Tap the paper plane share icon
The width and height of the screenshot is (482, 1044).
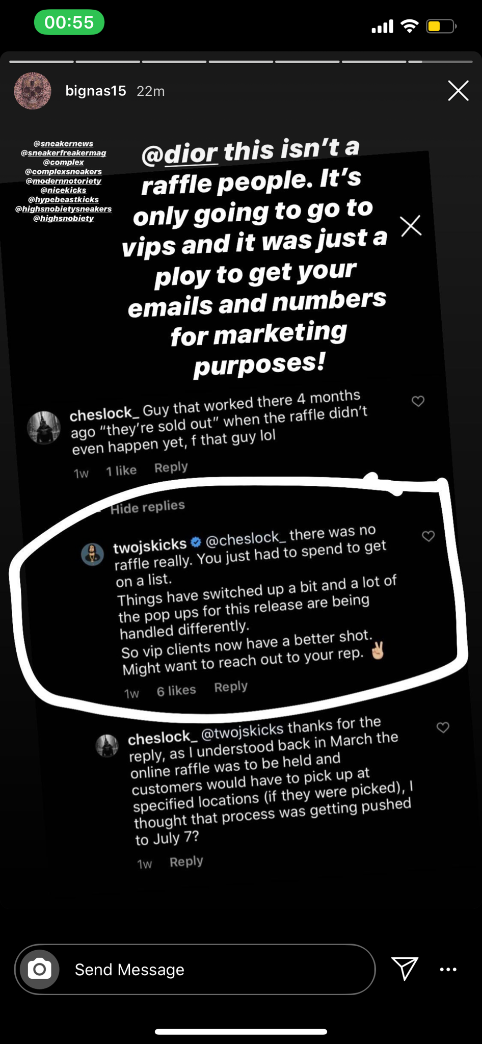point(405,969)
